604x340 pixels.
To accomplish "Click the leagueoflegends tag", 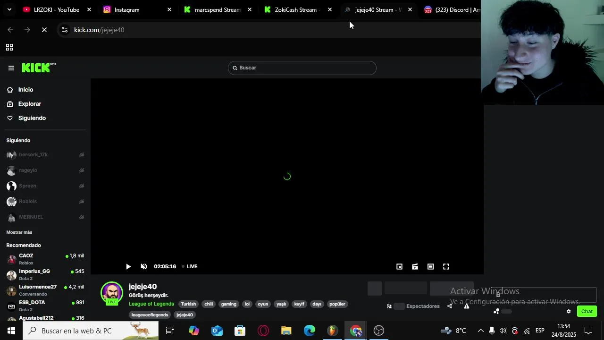I will coord(150,315).
